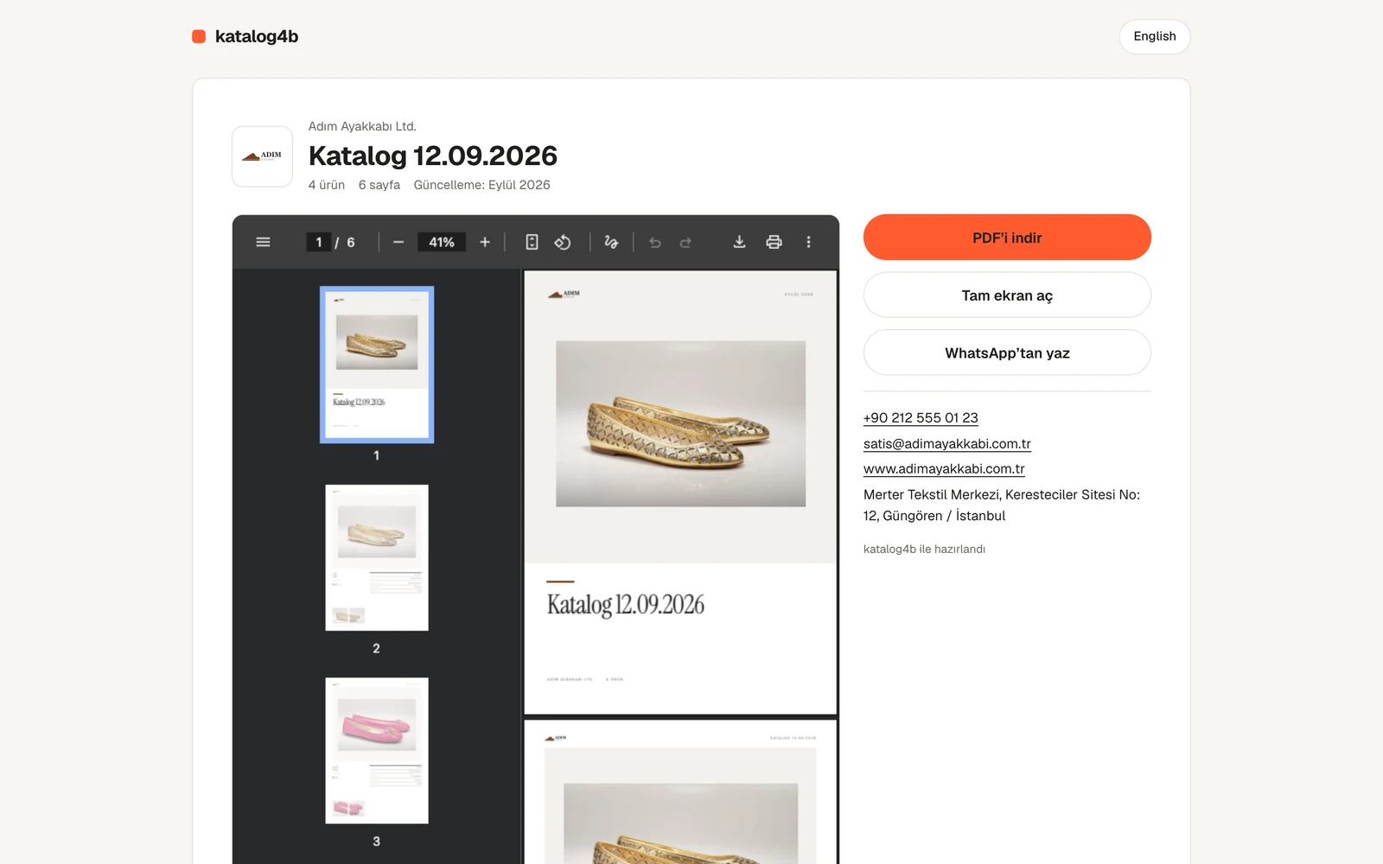Email satis@adimayakkabi.com.tr

click(947, 444)
